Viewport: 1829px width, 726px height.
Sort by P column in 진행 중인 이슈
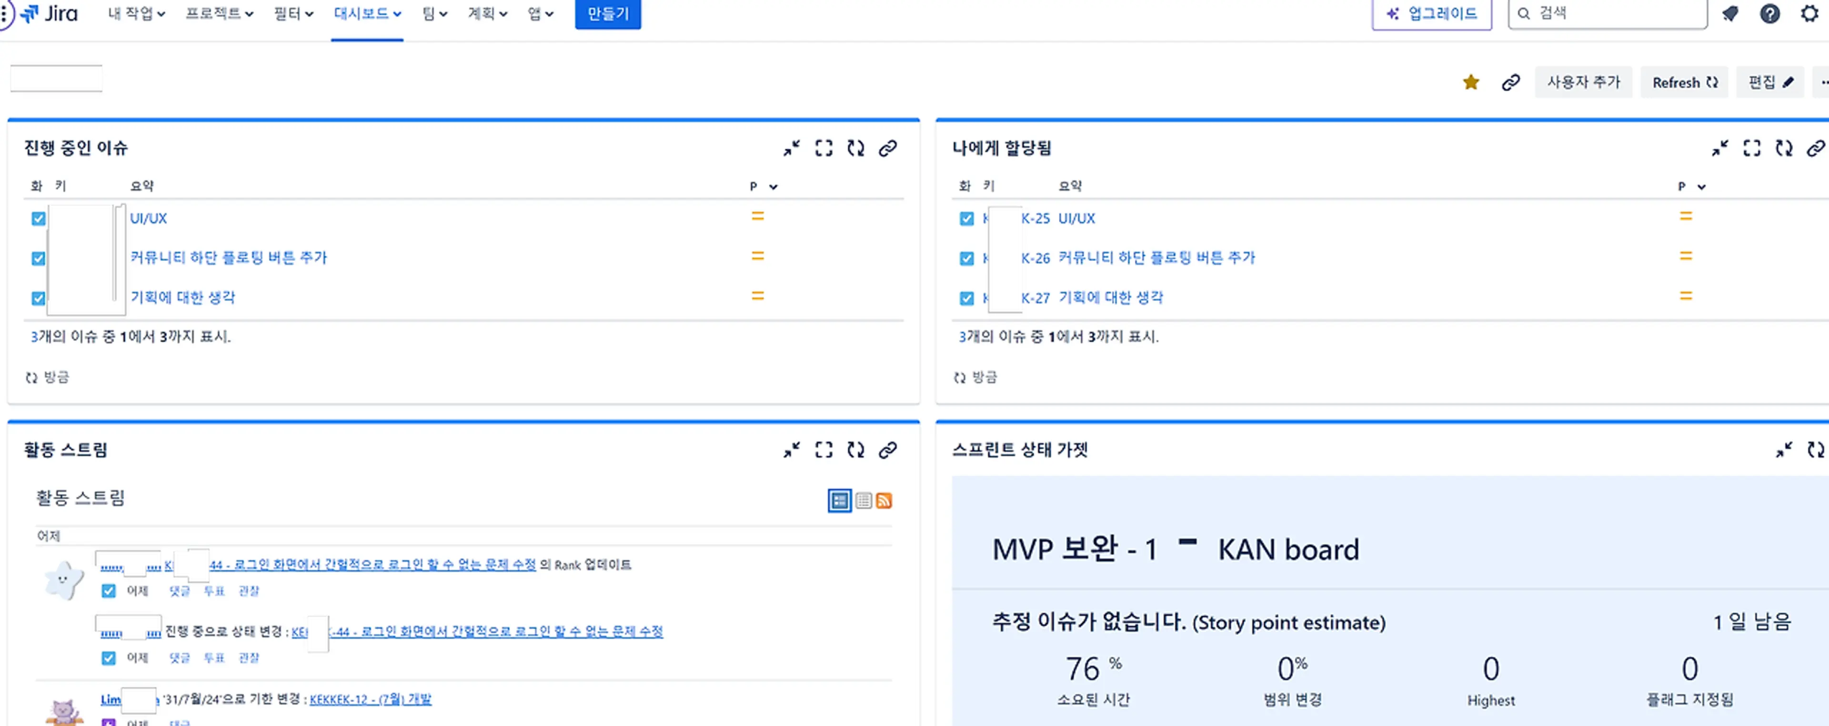pos(763,186)
